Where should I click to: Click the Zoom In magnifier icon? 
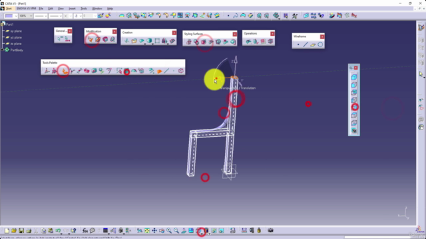[x=169, y=230]
